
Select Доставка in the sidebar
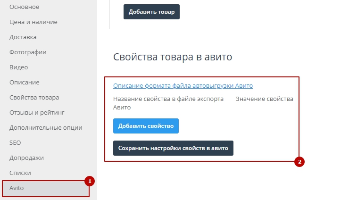coord(23,37)
